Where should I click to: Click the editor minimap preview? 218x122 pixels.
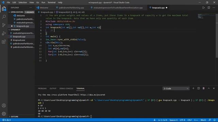click(x=207, y=16)
